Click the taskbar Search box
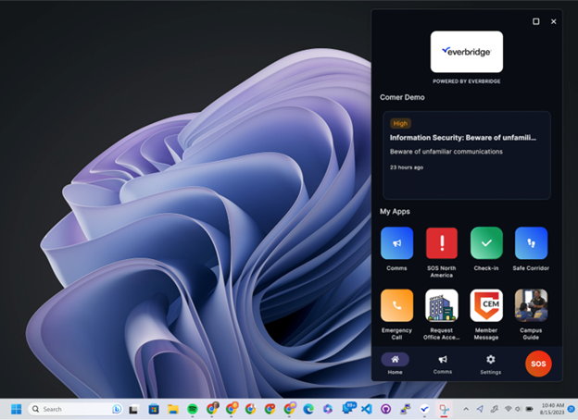The width and height of the screenshot is (578, 420). [76, 409]
